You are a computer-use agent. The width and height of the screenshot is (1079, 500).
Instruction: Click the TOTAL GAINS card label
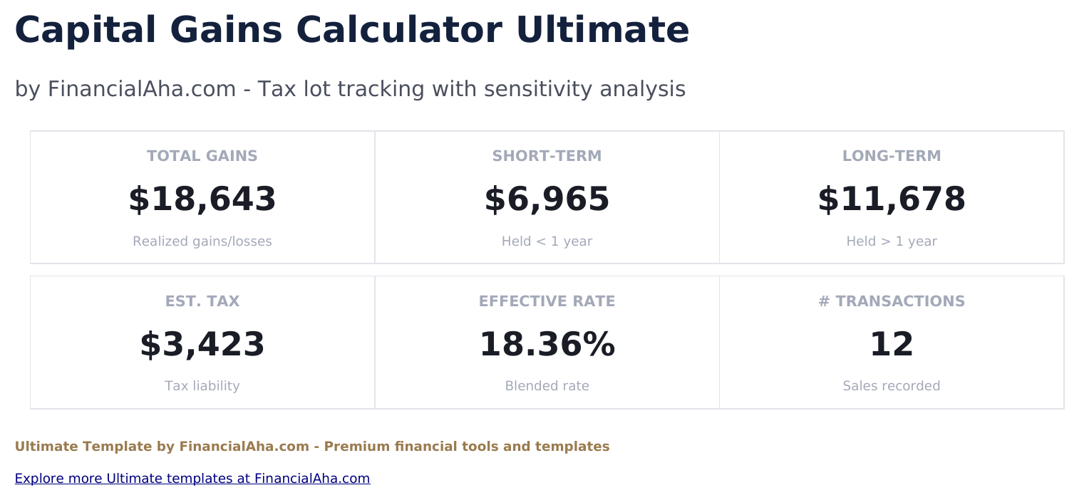coord(202,156)
